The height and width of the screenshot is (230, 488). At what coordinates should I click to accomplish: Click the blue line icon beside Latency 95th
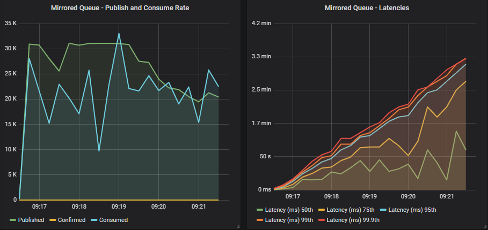(x=383, y=209)
